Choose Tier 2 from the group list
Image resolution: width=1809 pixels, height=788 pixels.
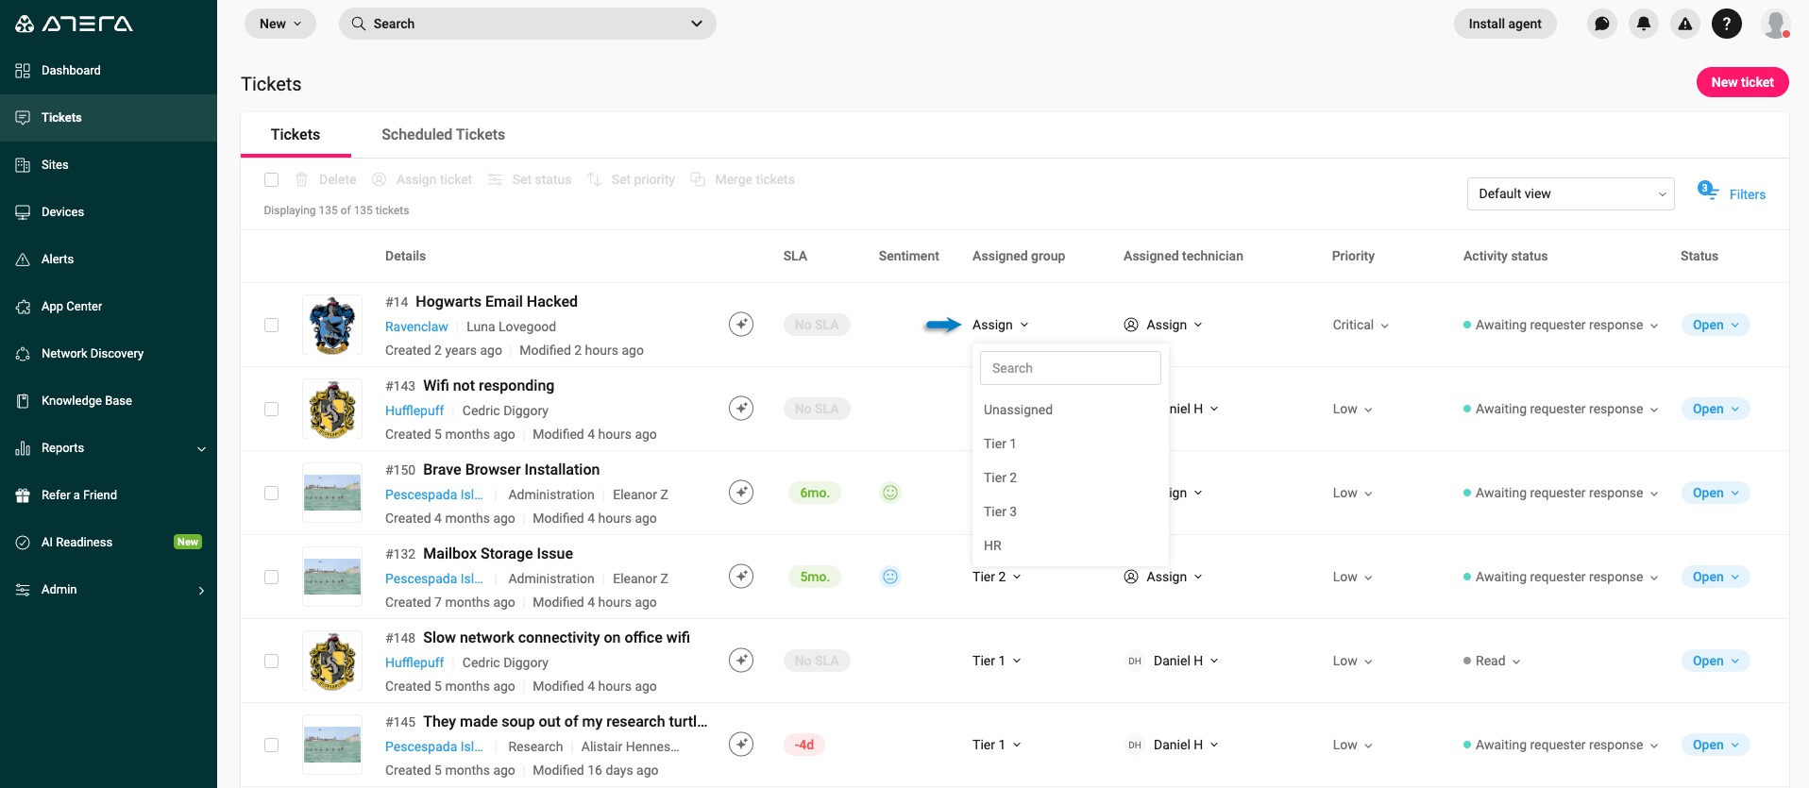click(x=1000, y=478)
